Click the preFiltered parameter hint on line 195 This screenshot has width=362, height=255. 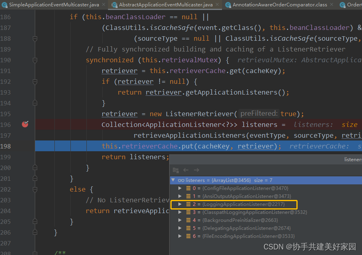259,114
